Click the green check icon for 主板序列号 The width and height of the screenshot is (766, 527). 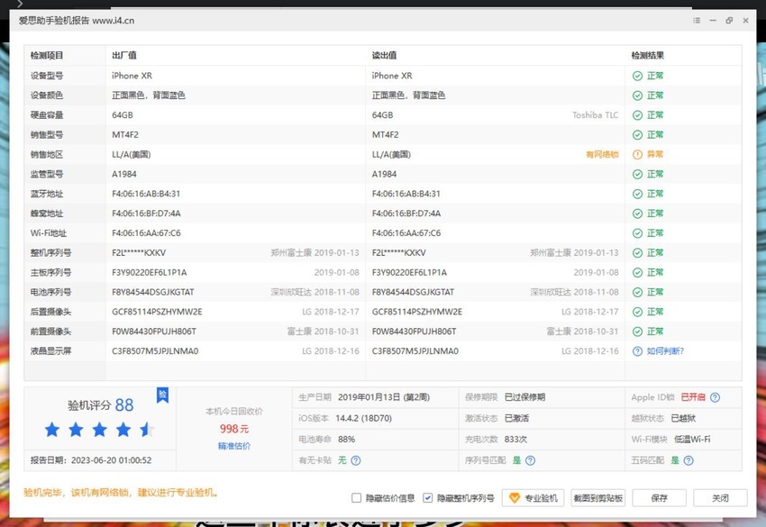[x=637, y=273]
